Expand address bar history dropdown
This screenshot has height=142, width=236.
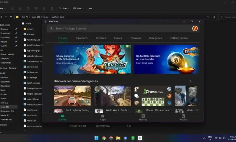coord(208,17)
